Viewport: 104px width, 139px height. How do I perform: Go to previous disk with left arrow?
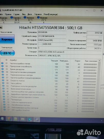click(1, 27)
